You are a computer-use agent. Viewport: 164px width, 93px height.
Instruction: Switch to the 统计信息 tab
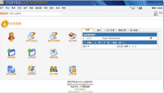[x=134, y=30]
